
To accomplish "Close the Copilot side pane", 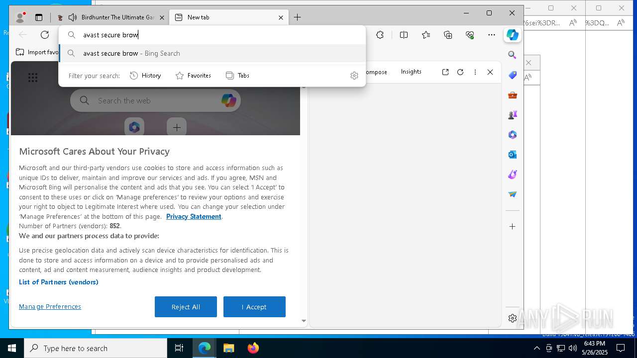I will pyautogui.click(x=490, y=72).
